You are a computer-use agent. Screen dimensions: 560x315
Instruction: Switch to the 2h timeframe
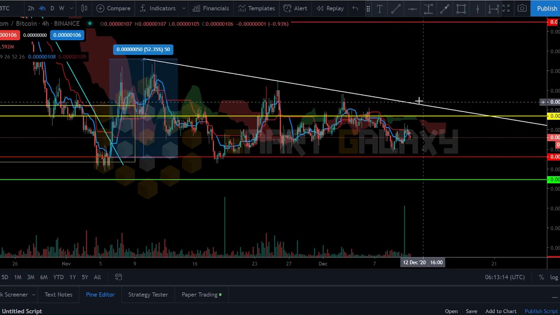(31, 8)
